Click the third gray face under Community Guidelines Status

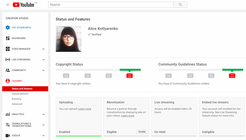(211, 76)
